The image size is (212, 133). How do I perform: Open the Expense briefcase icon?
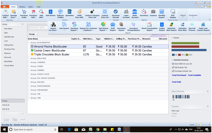[x=153, y=13]
